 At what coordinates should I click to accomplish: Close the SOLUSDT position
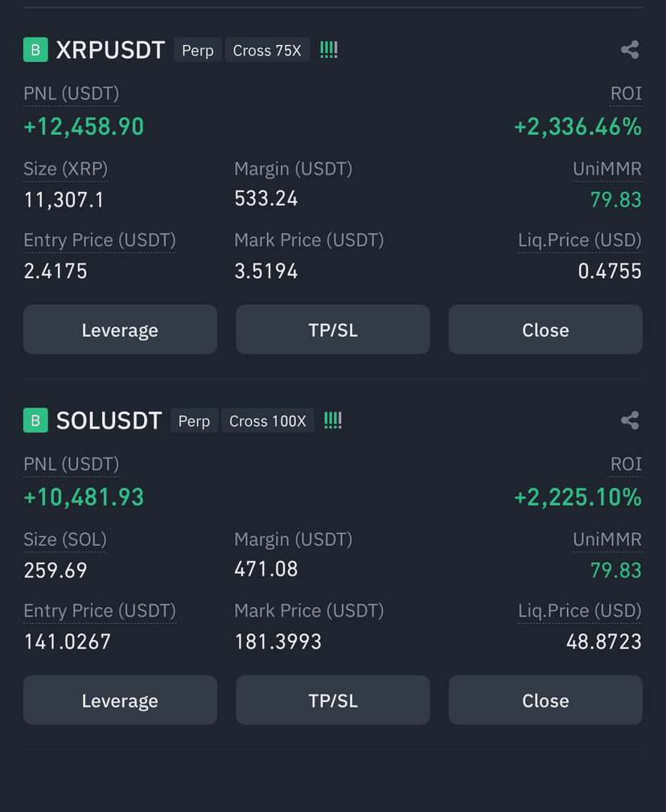click(546, 699)
